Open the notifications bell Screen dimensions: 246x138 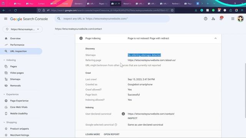tap(221, 19)
